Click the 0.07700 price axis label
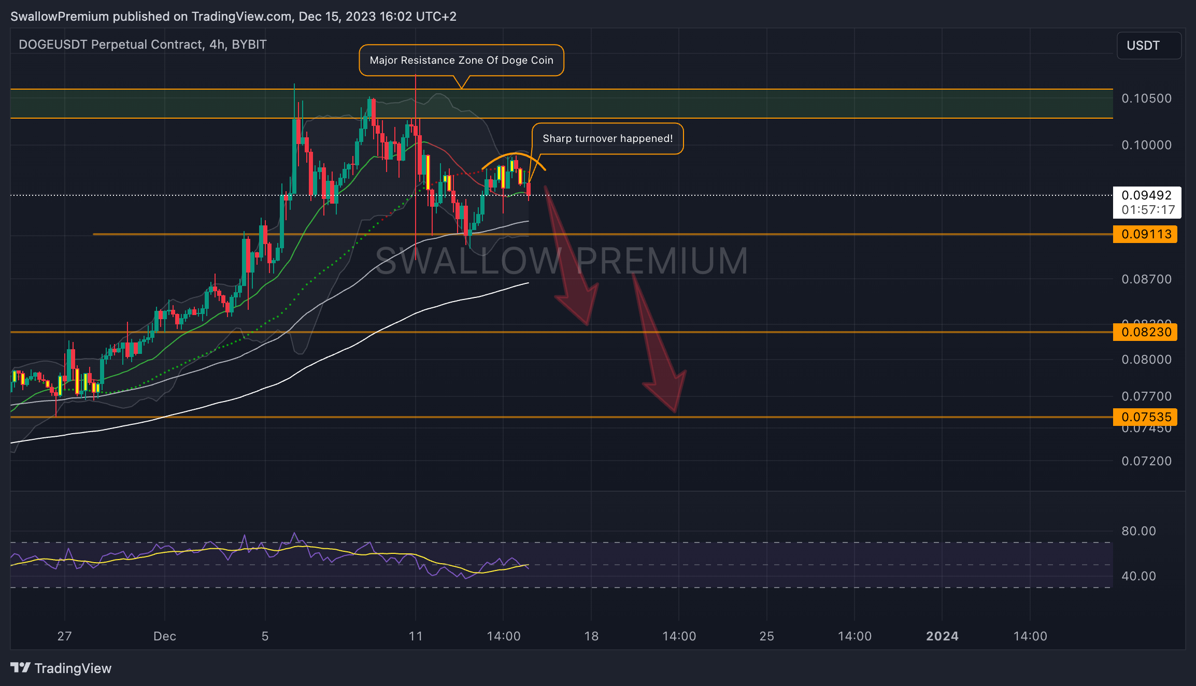Image resolution: width=1196 pixels, height=686 pixels. (x=1146, y=396)
